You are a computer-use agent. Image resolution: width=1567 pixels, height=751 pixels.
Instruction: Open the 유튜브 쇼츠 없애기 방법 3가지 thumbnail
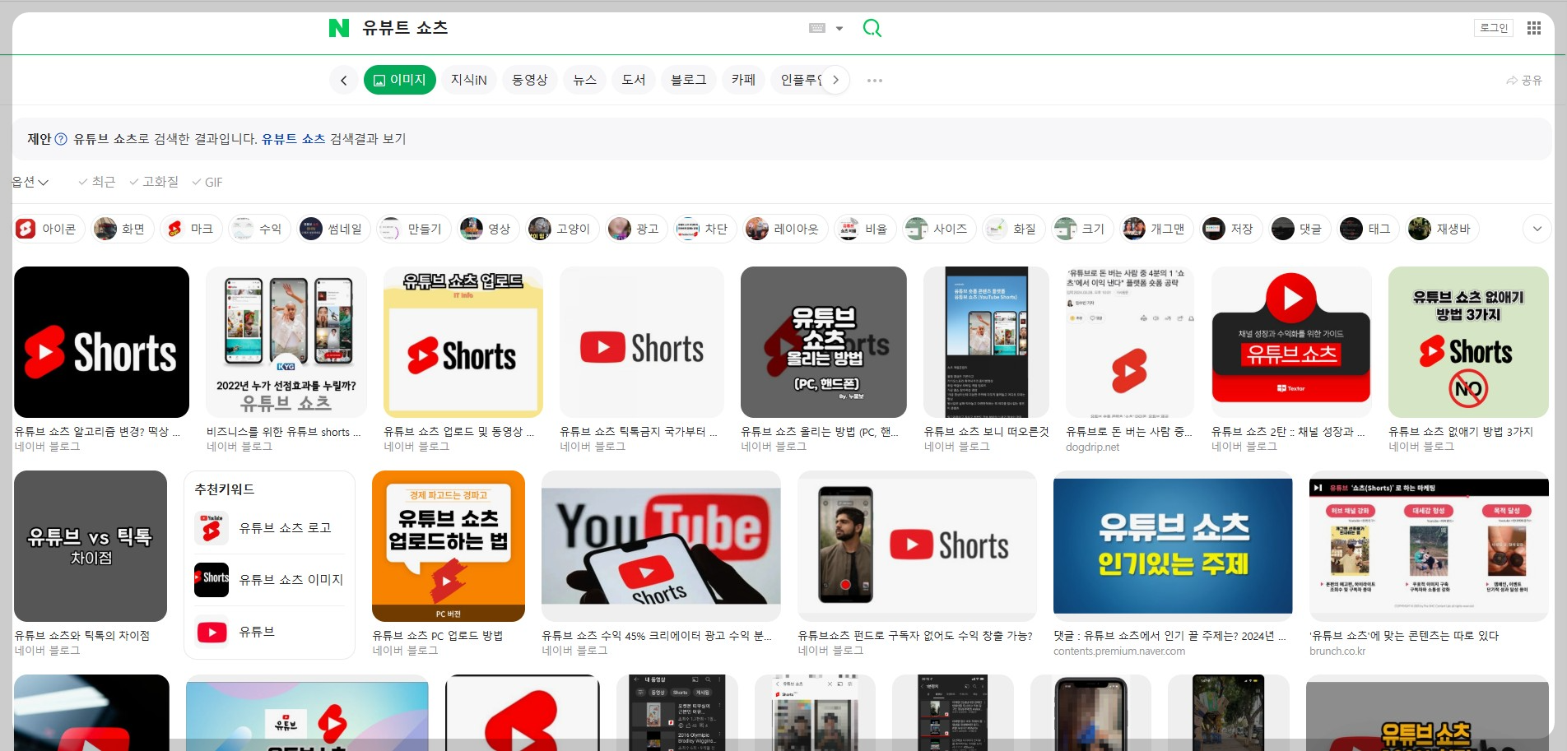(x=1468, y=342)
